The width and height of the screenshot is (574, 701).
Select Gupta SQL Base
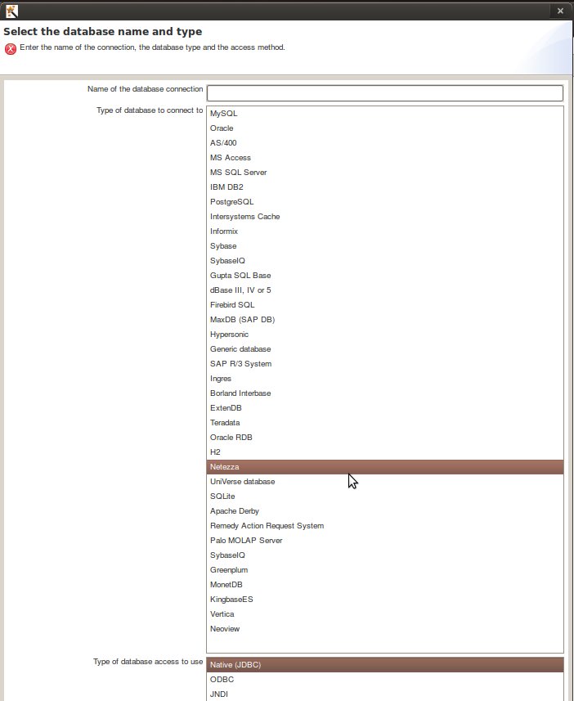pos(385,276)
